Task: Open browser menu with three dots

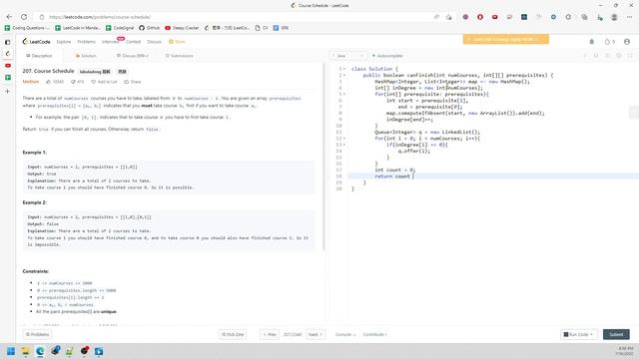Action: coord(630,17)
